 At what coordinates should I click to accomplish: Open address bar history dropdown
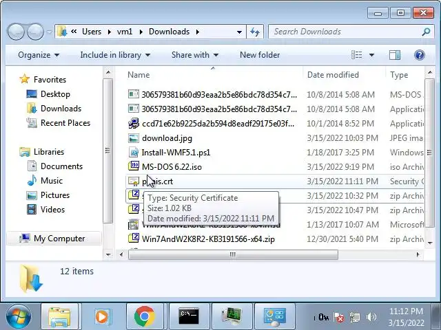pyautogui.click(x=239, y=32)
